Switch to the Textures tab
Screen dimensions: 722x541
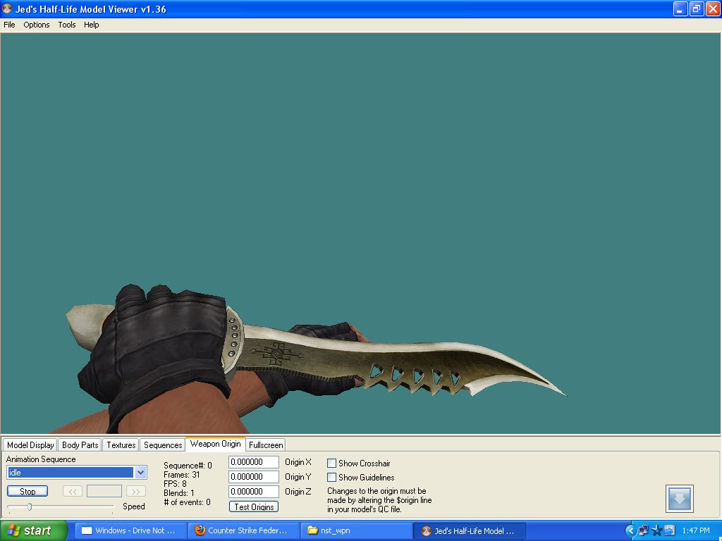pyautogui.click(x=121, y=445)
